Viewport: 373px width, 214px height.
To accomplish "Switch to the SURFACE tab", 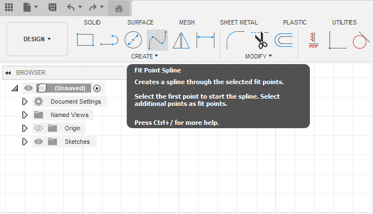I will point(140,22).
